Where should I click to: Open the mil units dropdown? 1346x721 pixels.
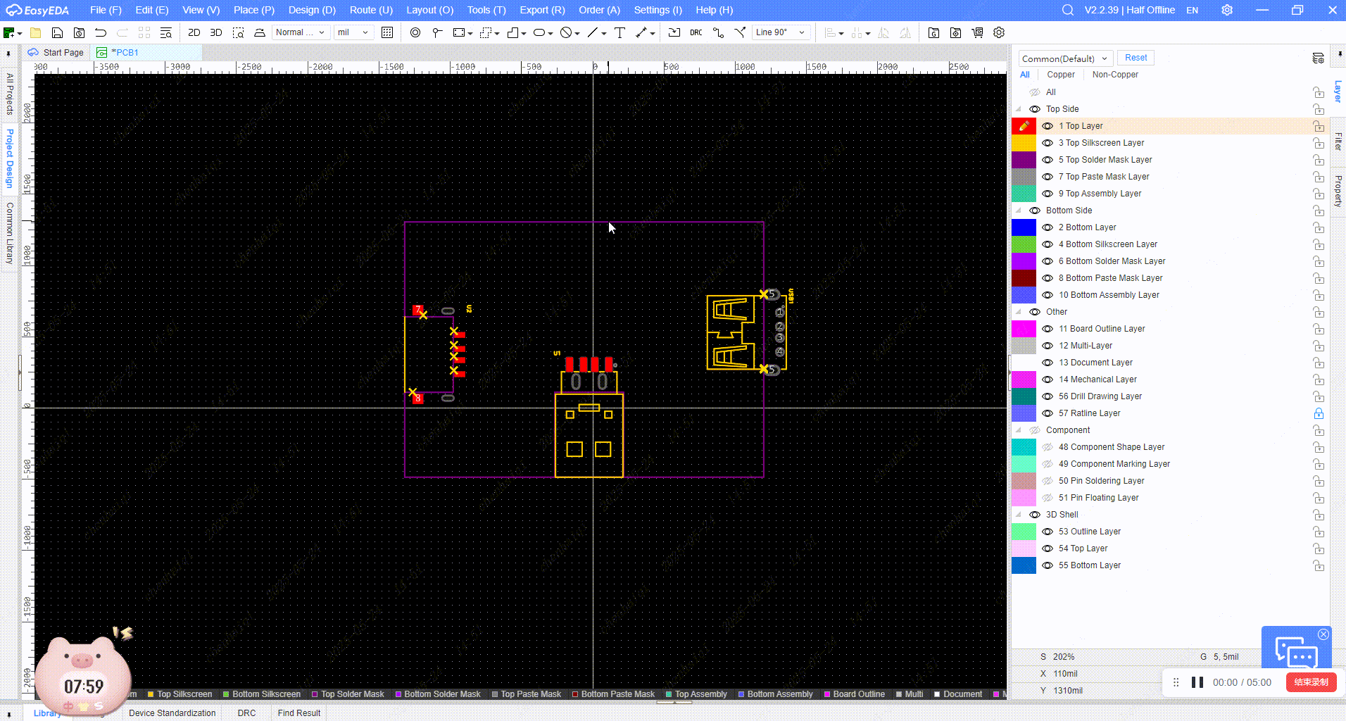[353, 32]
